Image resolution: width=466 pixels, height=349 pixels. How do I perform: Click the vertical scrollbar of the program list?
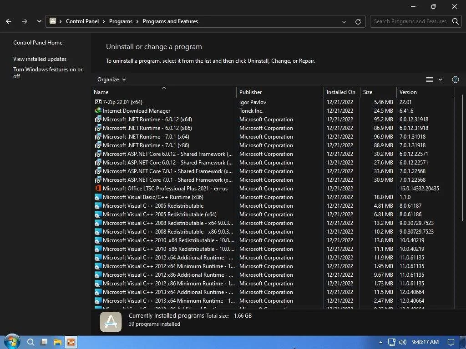point(462,158)
